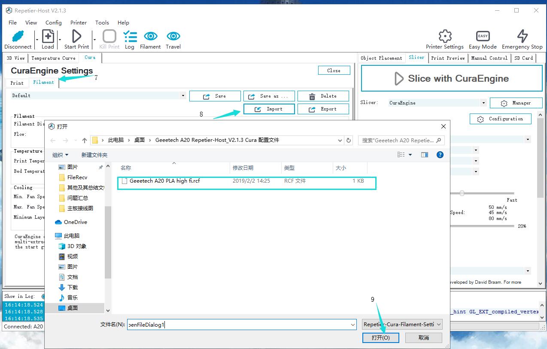Open the SD Card tab

click(524, 58)
